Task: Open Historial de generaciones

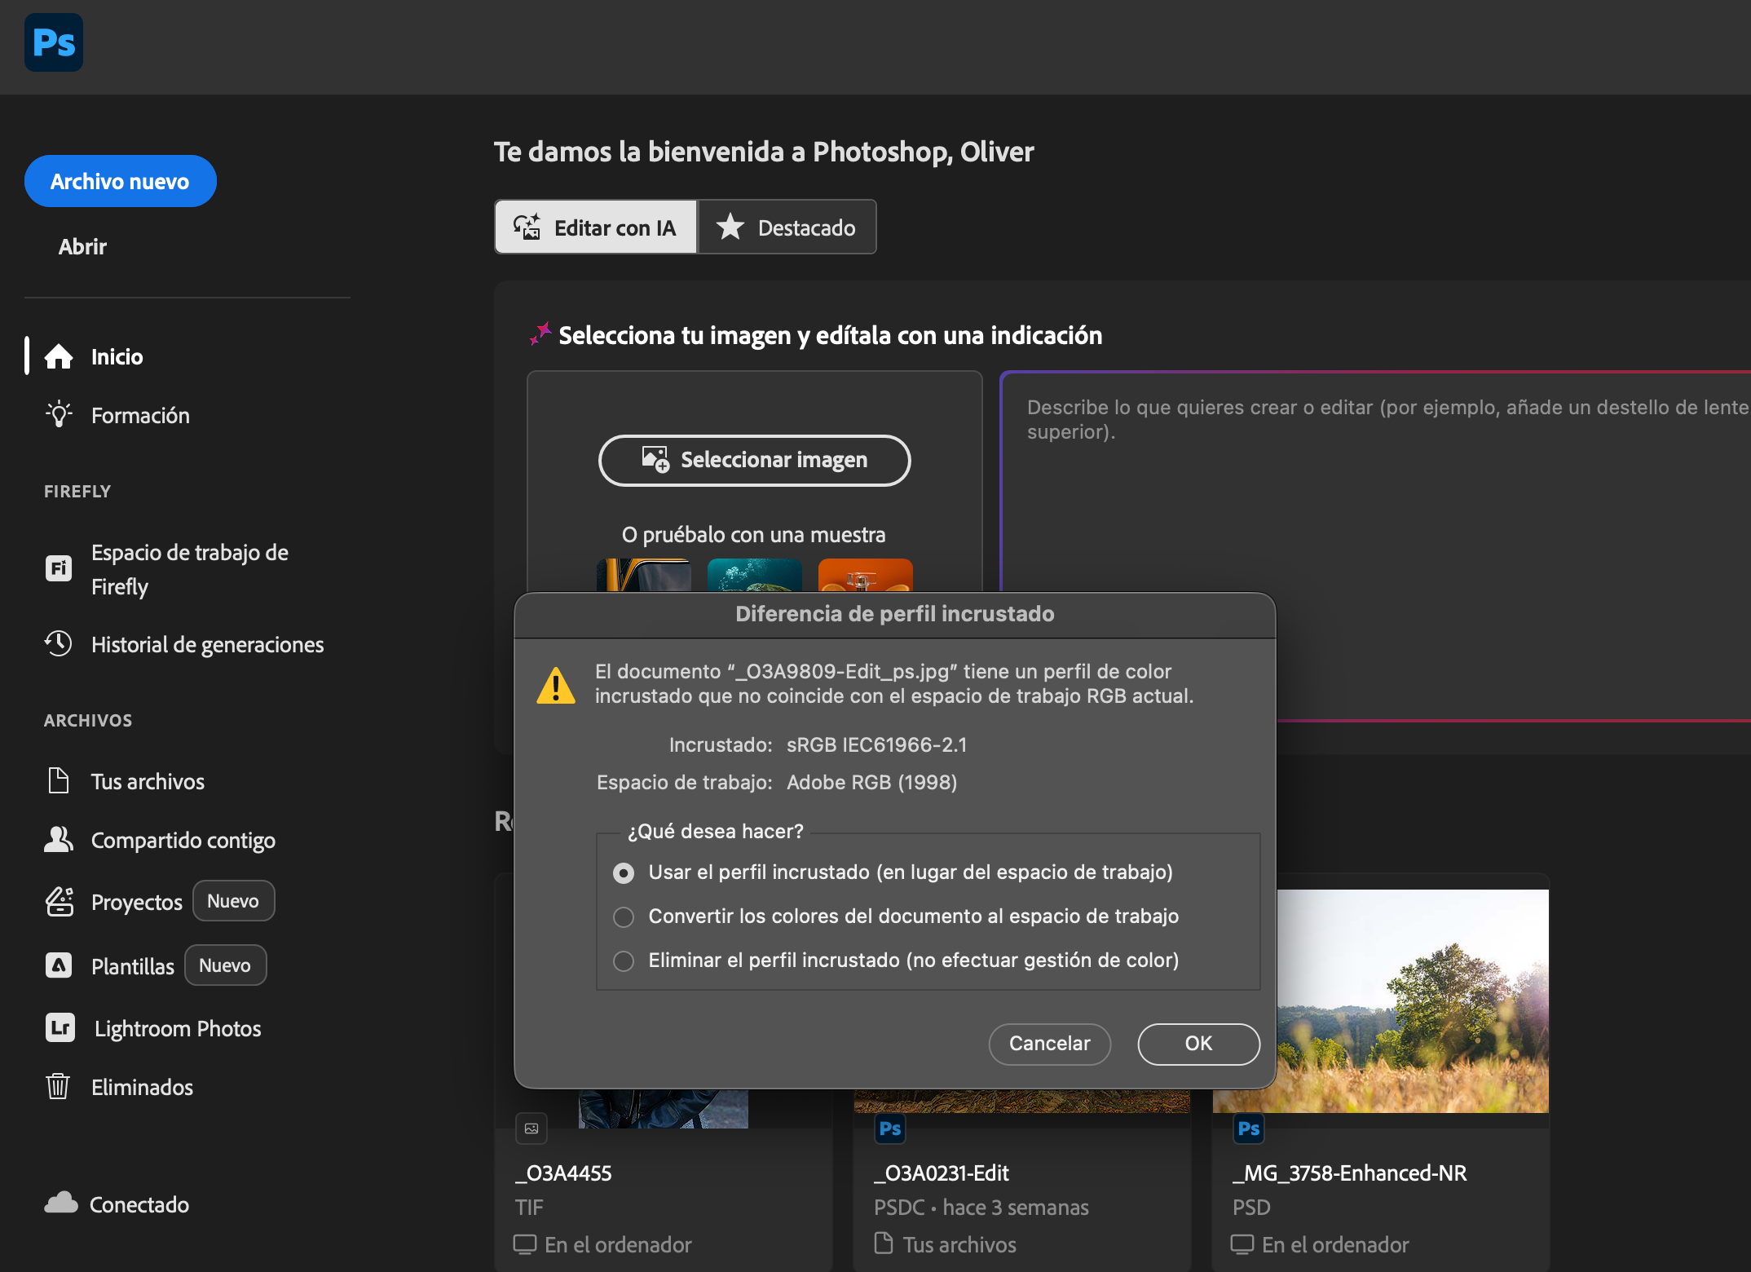Action: tap(208, 644)
